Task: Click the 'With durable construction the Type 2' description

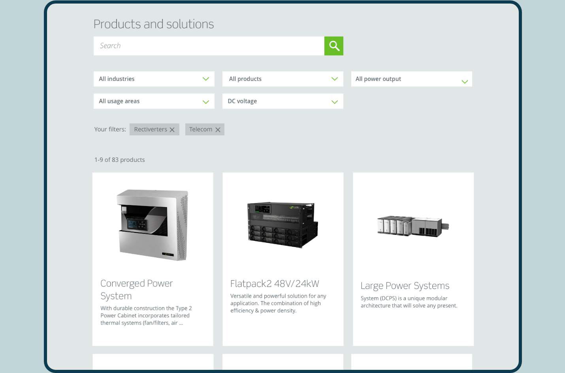Action: coord(146,316)
